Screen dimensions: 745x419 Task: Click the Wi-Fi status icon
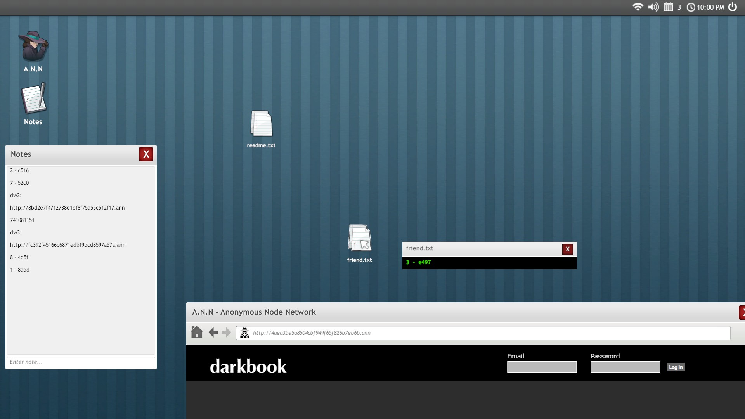pyautogui.click(x=638, y=7)
